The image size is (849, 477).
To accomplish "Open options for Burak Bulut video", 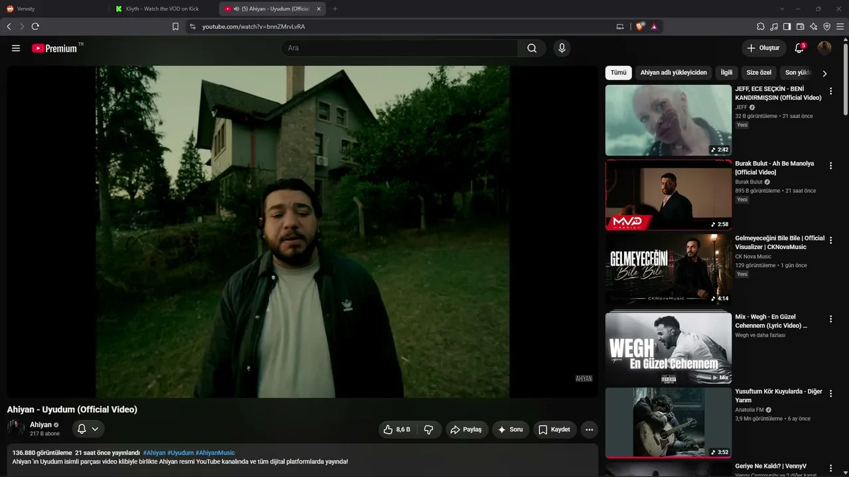I will tap(830, 166).
